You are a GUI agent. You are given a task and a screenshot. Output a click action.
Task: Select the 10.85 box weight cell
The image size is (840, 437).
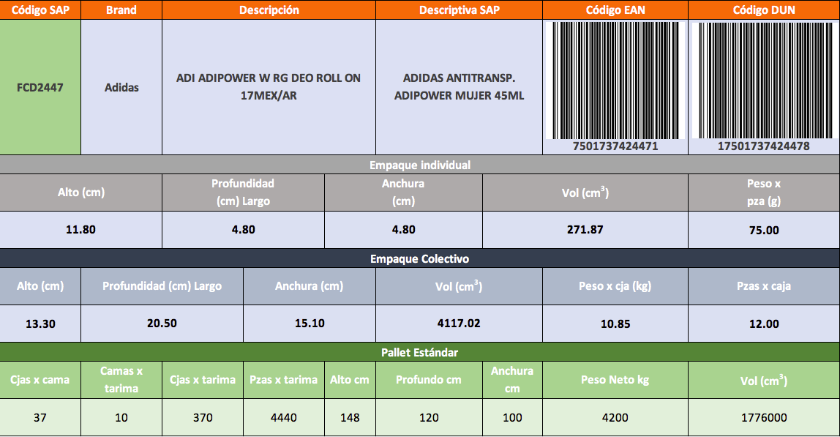(615, 324)
